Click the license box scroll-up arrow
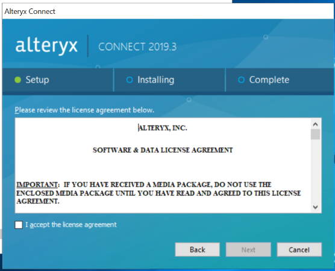 [315, 124]
